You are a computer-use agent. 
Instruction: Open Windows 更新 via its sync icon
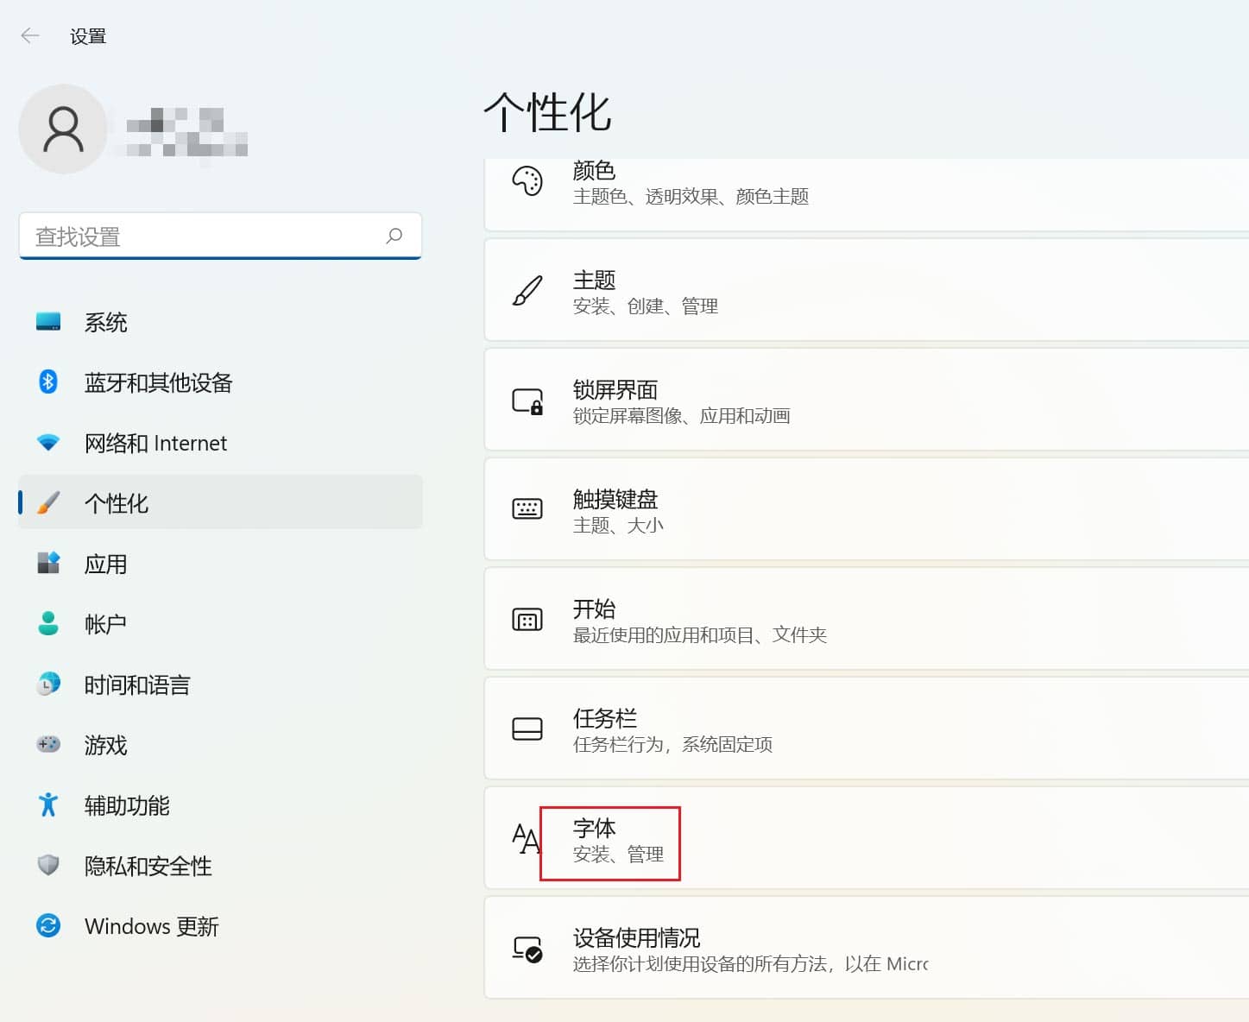(x=48, y=925)
